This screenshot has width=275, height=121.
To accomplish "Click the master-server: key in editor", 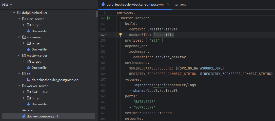I will pyautogui.click(x=135, y=18).
